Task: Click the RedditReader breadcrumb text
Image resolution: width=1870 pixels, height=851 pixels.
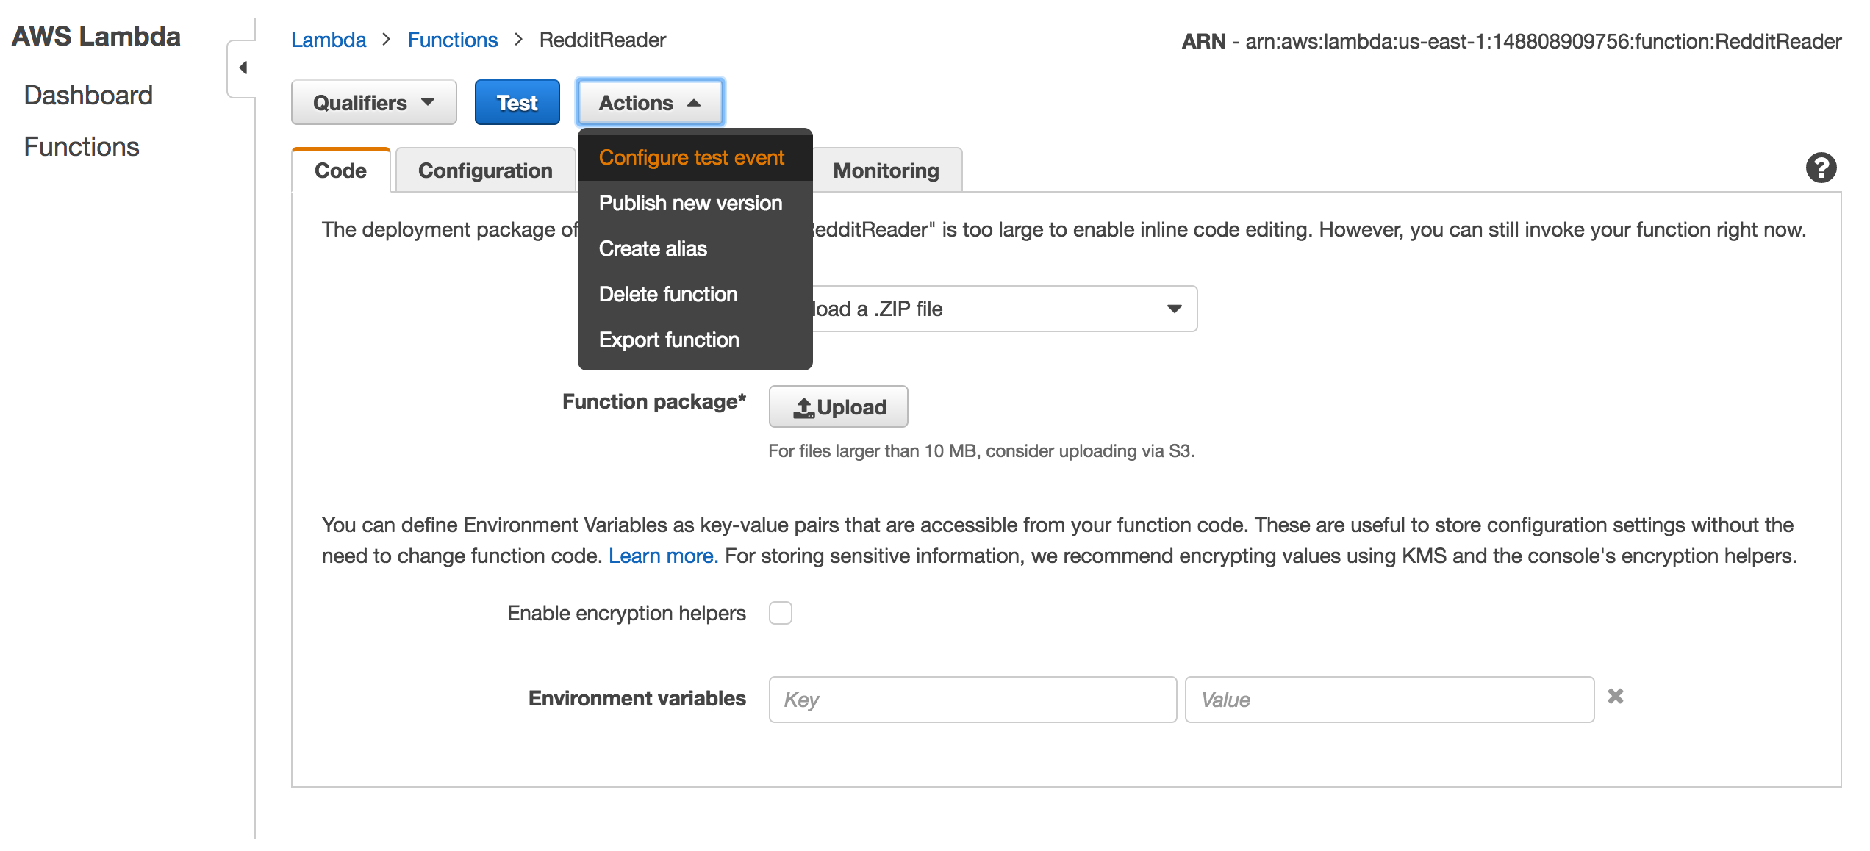Action: point(603,40)
